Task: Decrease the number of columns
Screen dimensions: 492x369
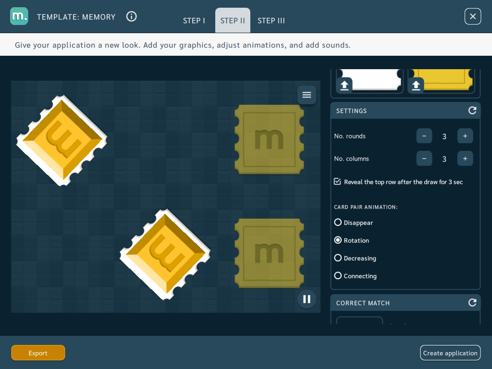Action: click(x=424, y=159)
